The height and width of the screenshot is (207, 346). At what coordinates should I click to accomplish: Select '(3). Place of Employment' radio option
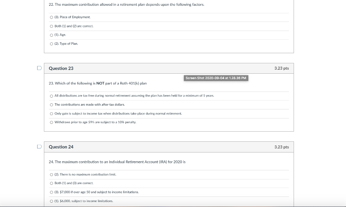51,18
